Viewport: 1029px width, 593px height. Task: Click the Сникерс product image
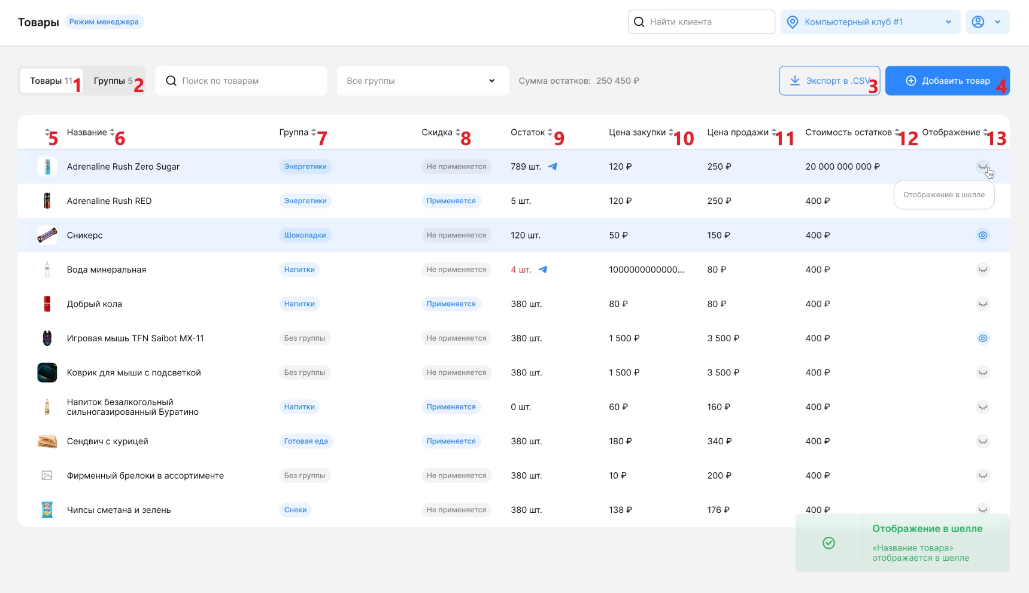click(47, 236)
